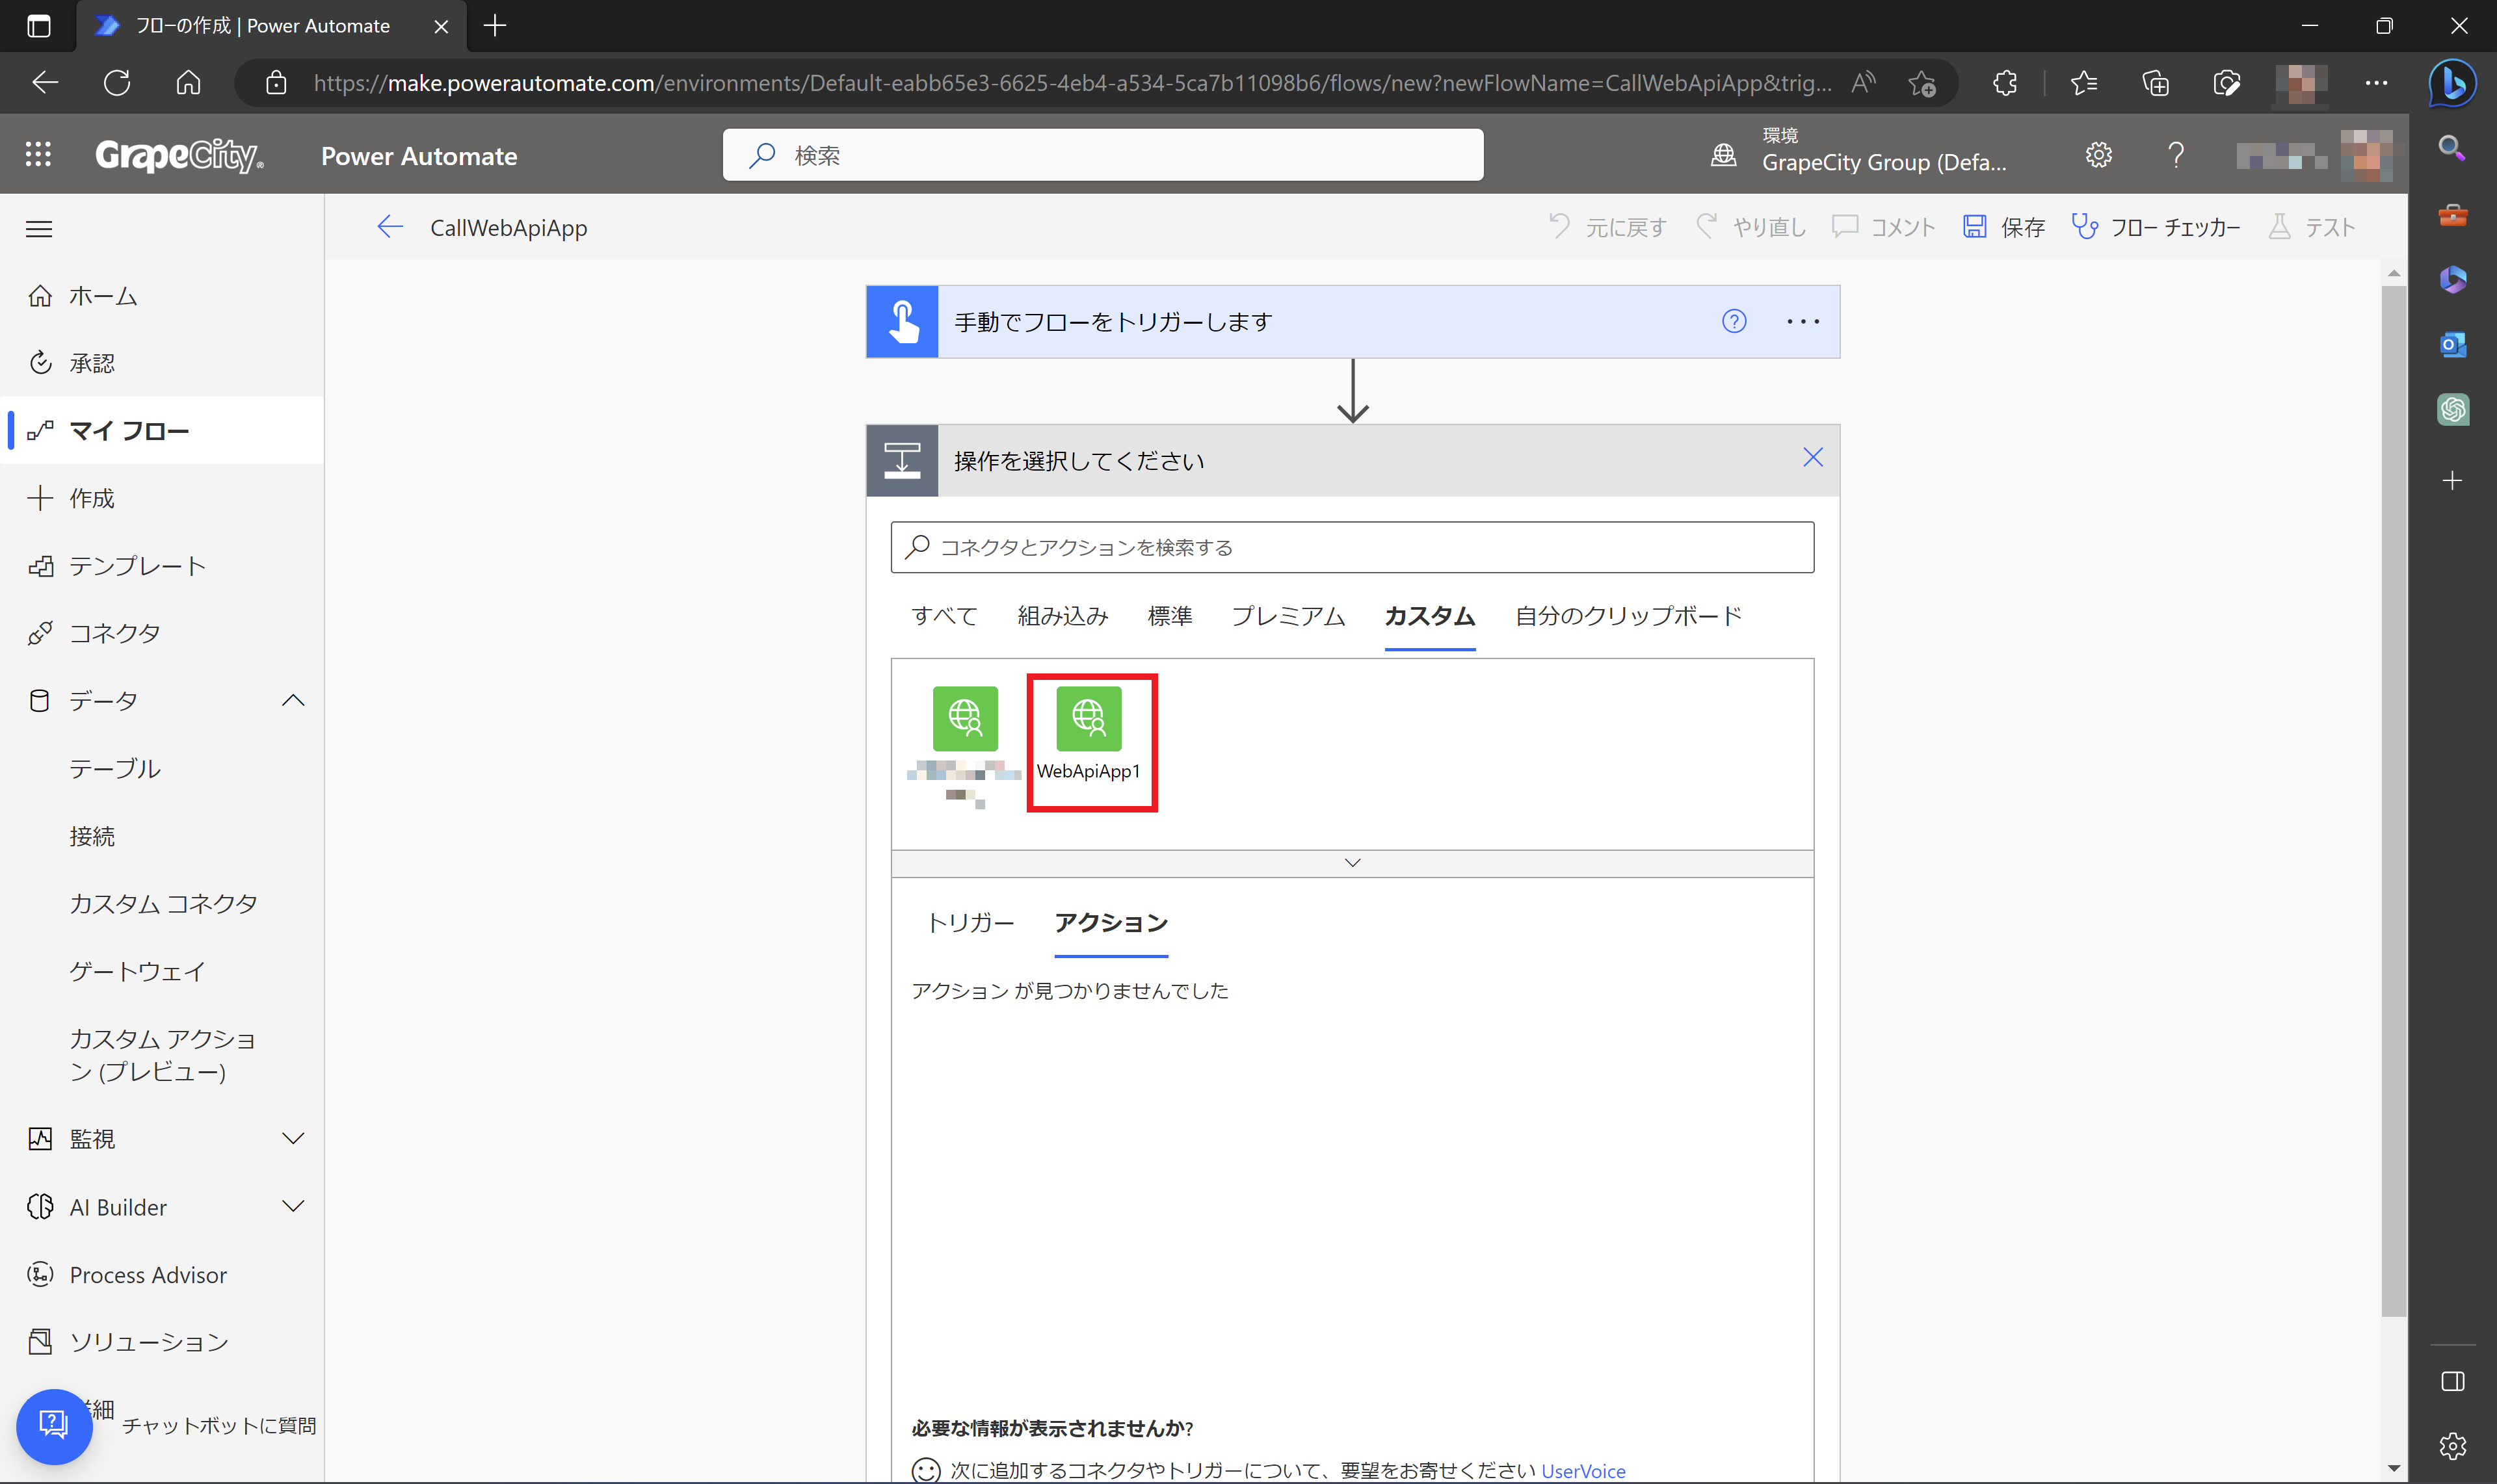Collapse the データ navigation section
The height and width of the screenshot is (1484, 2497).
pyautogui.click(x=293, y=700)
